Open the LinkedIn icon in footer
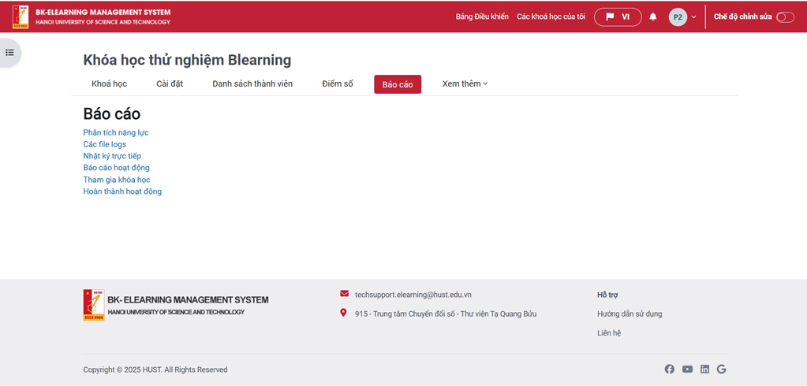This screenshot has width=807, height=386. [704, 369]
